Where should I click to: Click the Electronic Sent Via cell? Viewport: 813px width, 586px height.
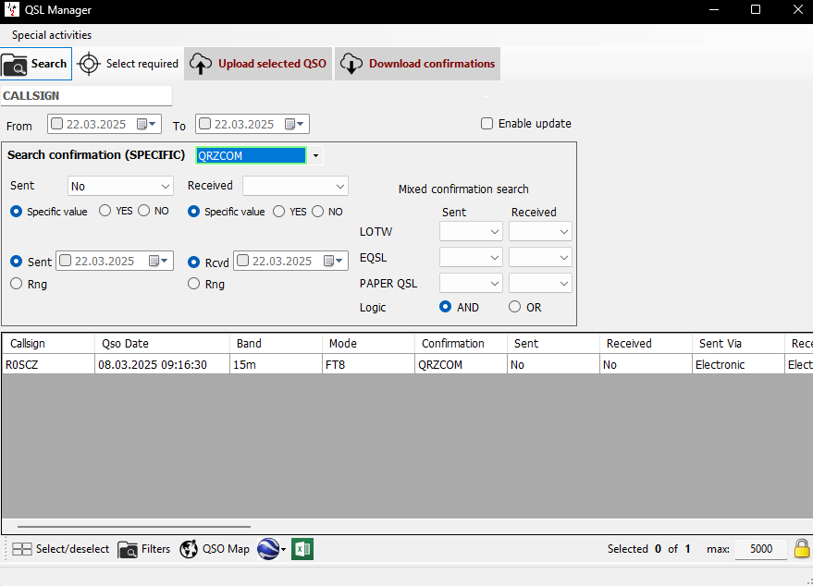click(x=738, y=365)
